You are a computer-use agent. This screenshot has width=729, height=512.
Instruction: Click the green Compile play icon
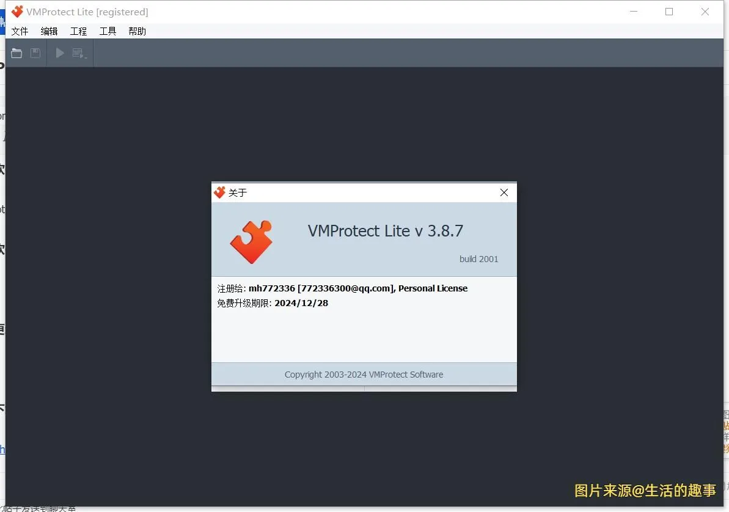coord(59,53)
